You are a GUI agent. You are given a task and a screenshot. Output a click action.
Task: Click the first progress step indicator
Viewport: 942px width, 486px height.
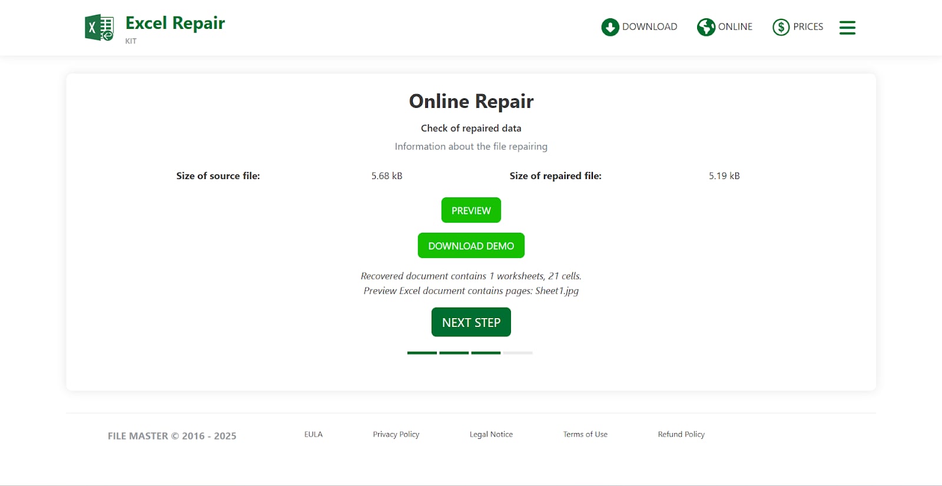tap(422, 353)
